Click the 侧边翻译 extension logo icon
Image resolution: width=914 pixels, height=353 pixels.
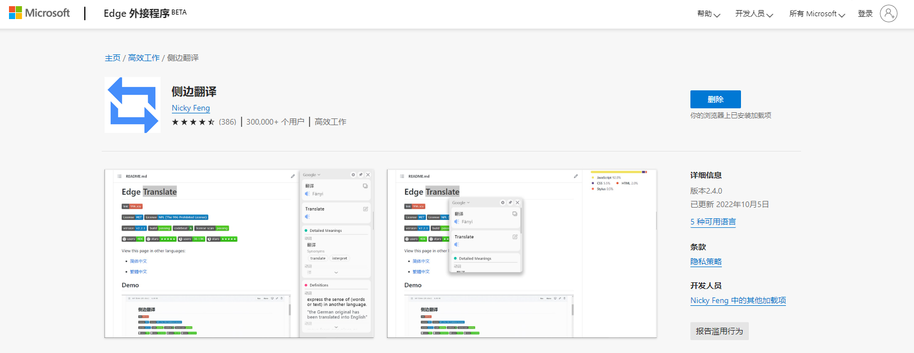(x=133, y=105)
